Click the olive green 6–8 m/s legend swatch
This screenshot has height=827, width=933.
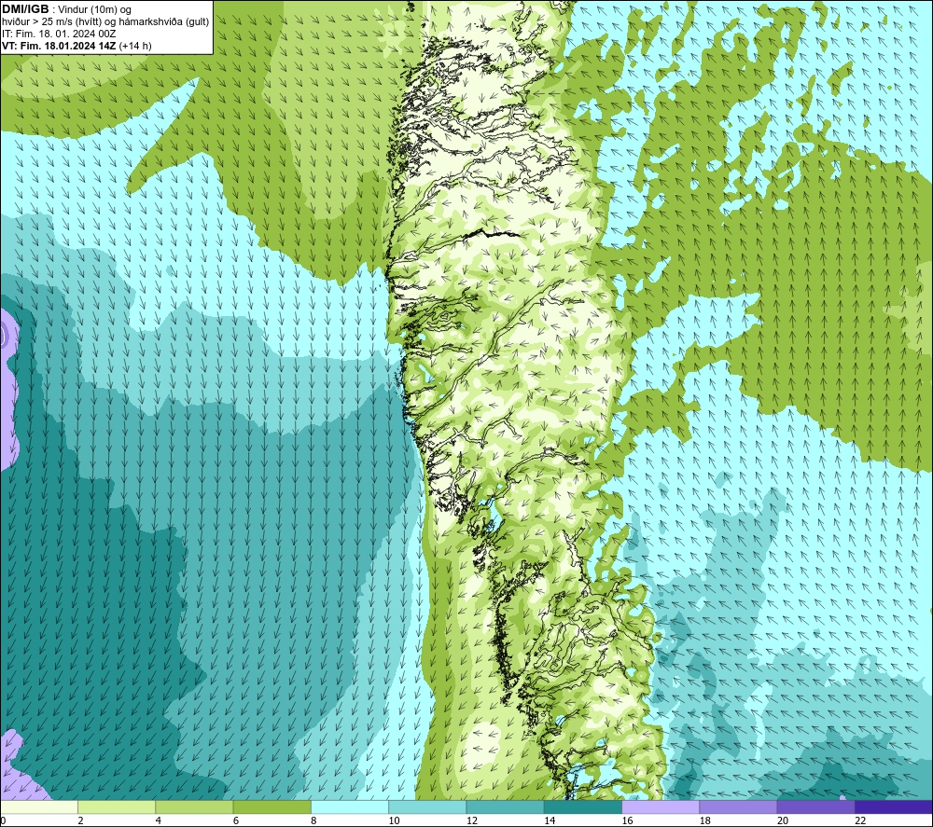[x=272, y=806]
